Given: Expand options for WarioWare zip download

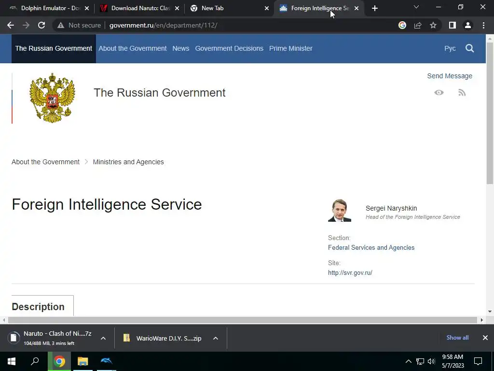Looking at the screenshot, I should 216,338.
